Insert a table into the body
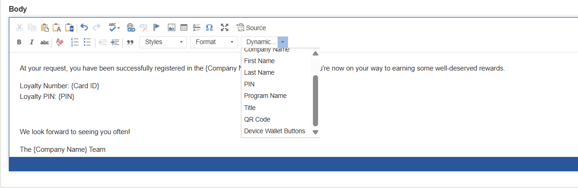 click(184, 27)
